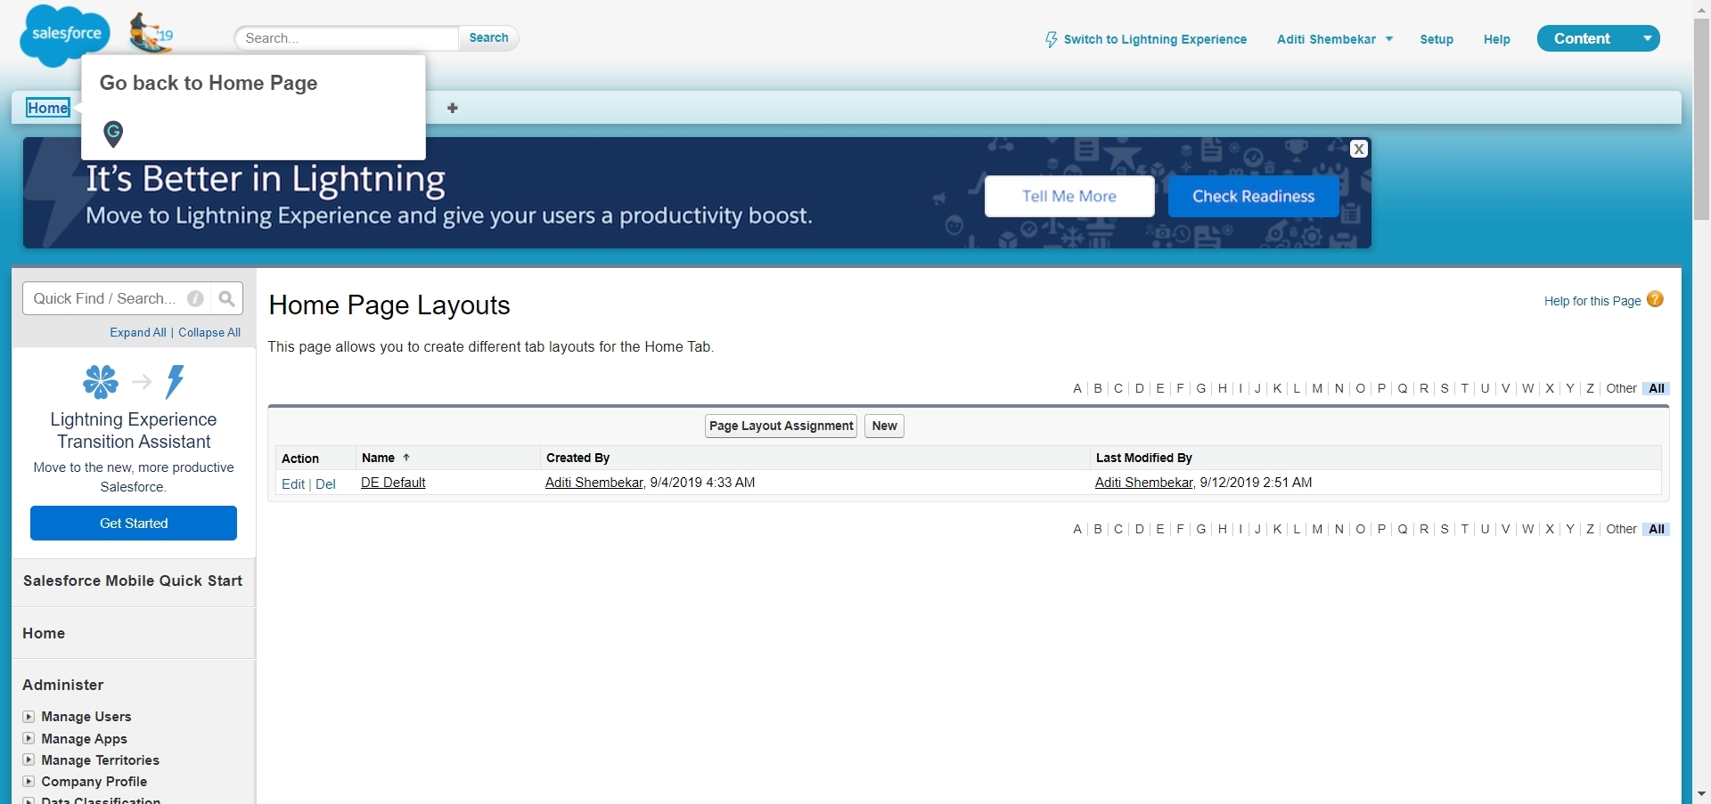This screenshot has height=804, width=1711.
Task: Click the Page Layout Assignment button
Action: (782, 426)
